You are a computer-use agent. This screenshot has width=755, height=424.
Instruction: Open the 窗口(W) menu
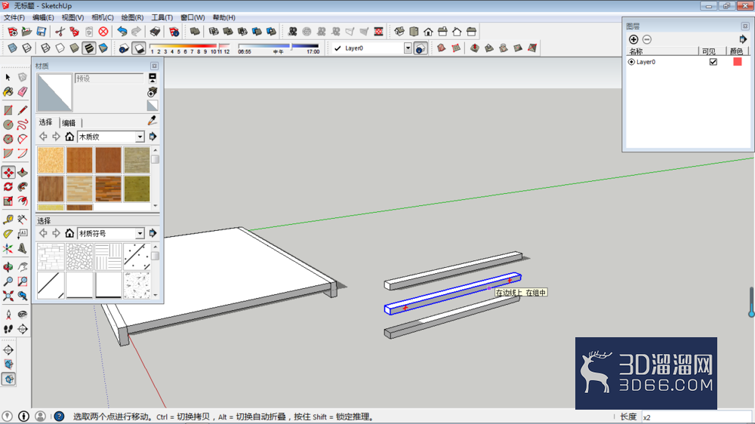pos(193,17)
